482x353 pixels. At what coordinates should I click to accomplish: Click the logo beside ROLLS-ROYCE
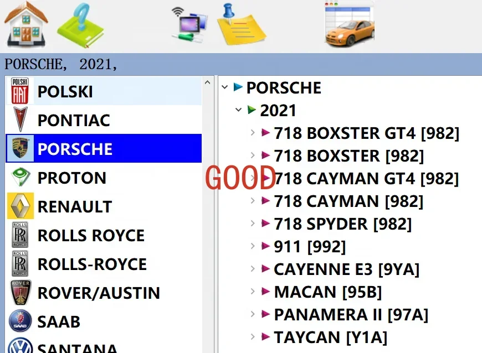point(20,263)
